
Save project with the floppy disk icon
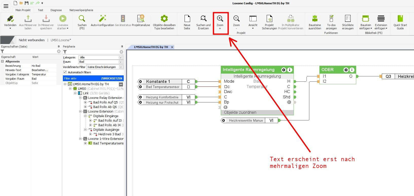pyautogui.click(x=26, y=3)
